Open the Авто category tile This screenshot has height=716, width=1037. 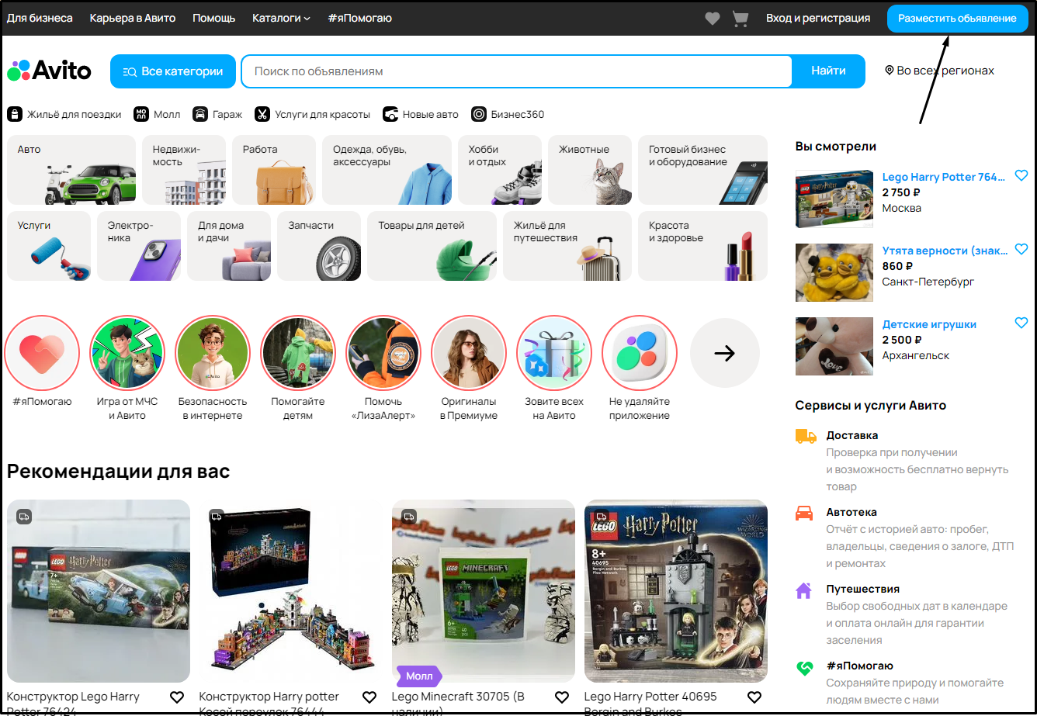pos(71,170)
